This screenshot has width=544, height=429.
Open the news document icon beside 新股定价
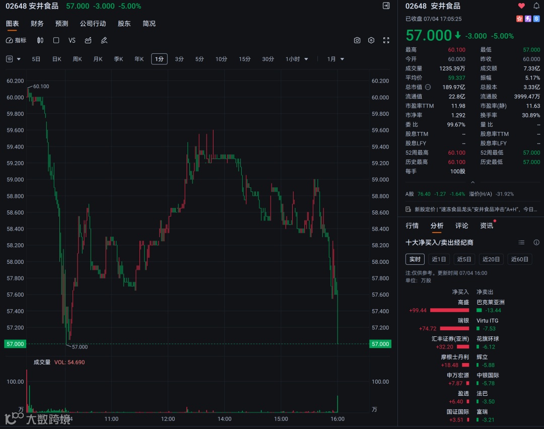tap(409, 209)
